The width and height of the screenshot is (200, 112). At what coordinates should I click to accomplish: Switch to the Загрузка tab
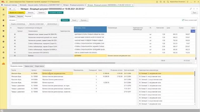tap(20, 16)
